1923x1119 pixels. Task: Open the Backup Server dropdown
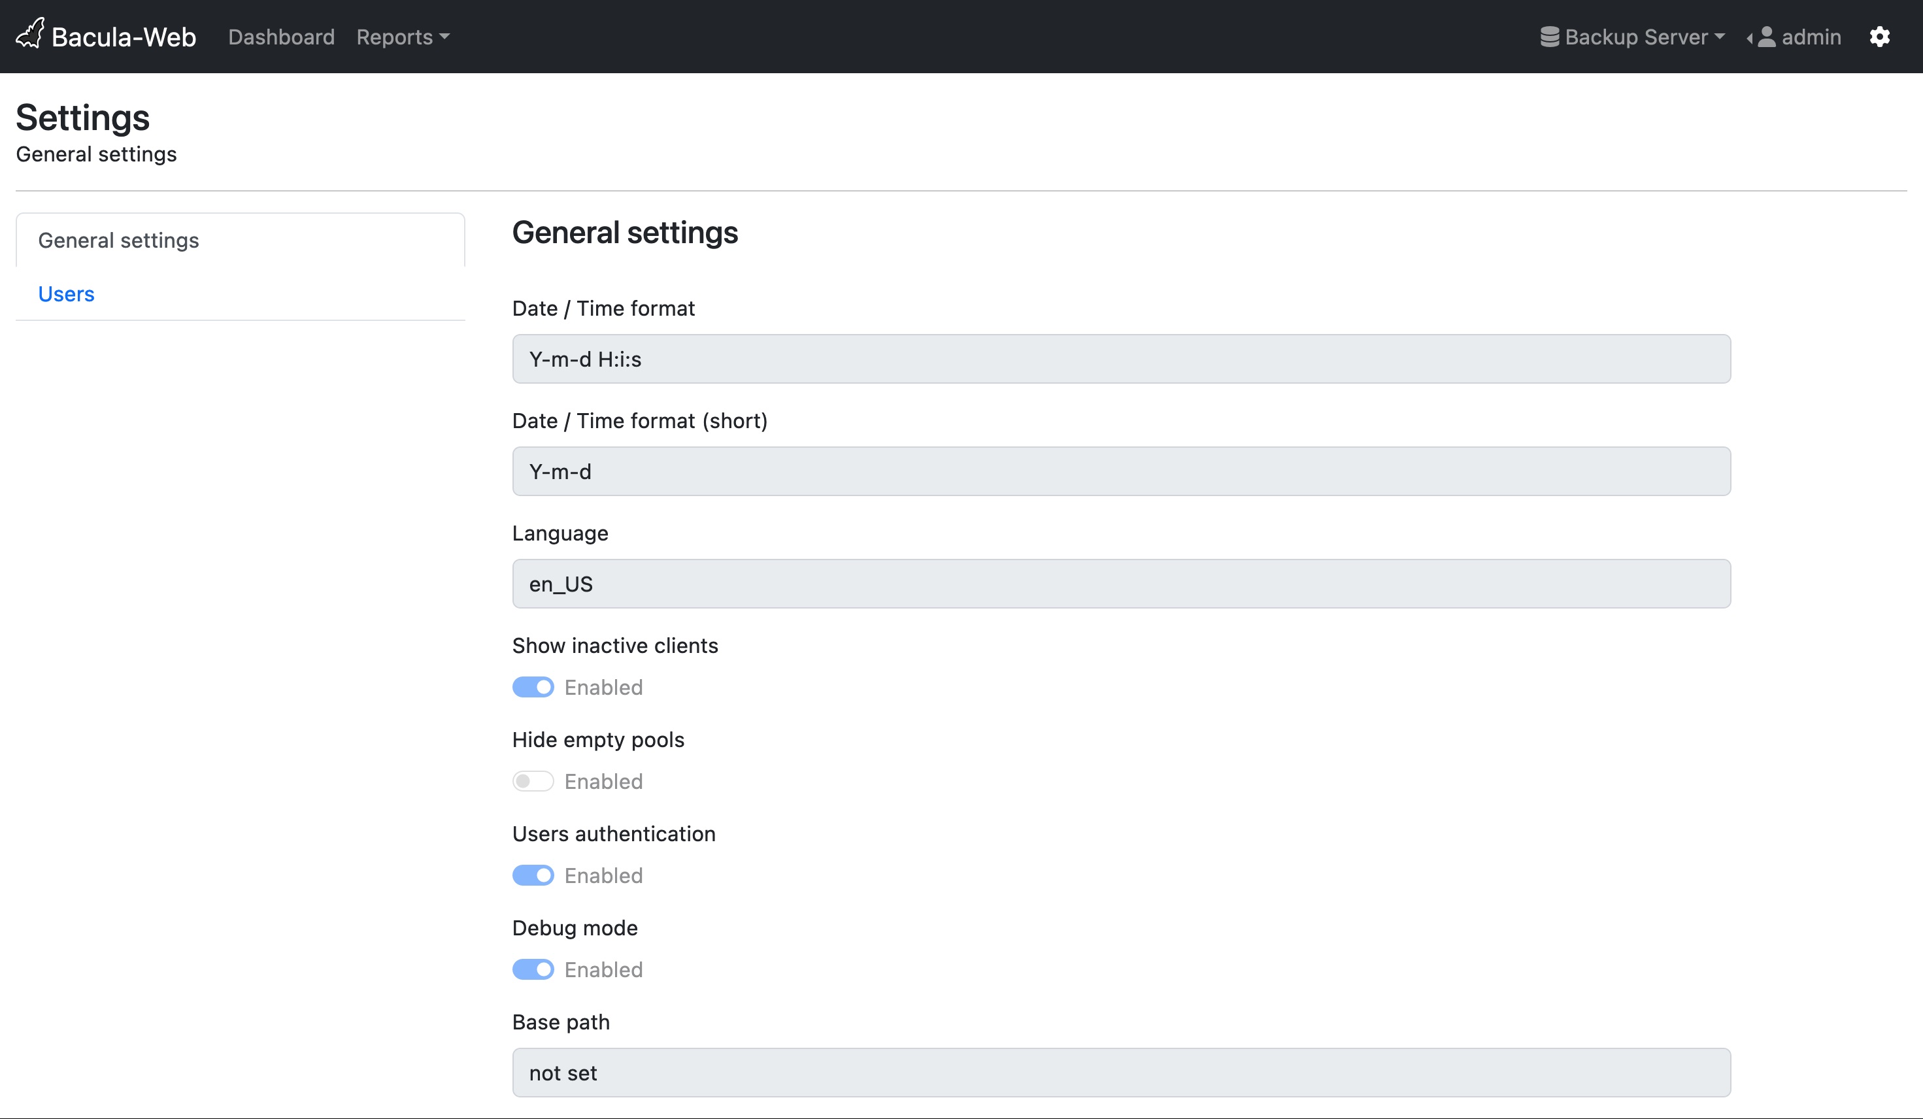click(x=1632, y=37)
